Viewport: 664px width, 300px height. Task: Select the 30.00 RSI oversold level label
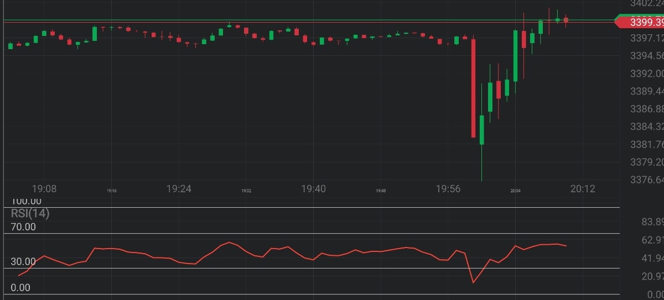23,261
